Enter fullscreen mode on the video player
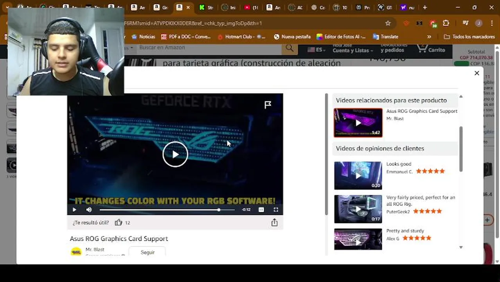This screenshot has width=500, height=282. [276, 210]
